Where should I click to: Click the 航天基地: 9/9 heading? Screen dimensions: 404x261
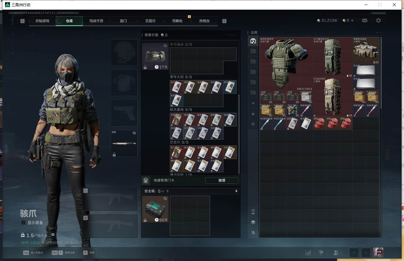tap(181, 110)
